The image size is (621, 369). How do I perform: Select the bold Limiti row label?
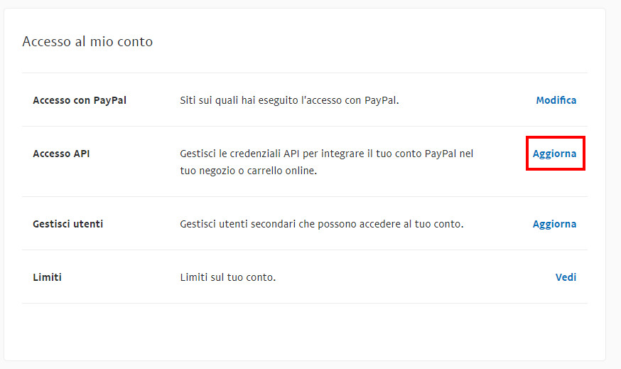point(47,277)
